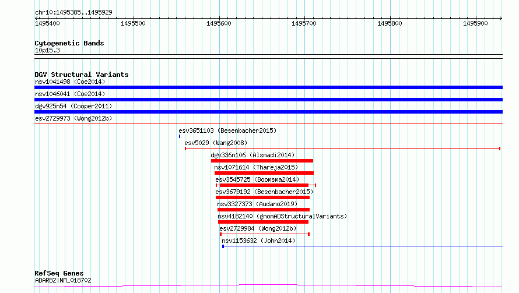The height and width of the screenshot is (293, 519).
Task: Click variant label esv2729984 (Wong2012b)
Action: pyautogui.click(x=258, y=228)
